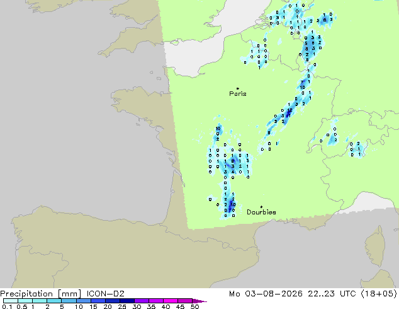Select the Paris location dot marker
The width and height of the screenshot is (399, 309).
point(238,88)
